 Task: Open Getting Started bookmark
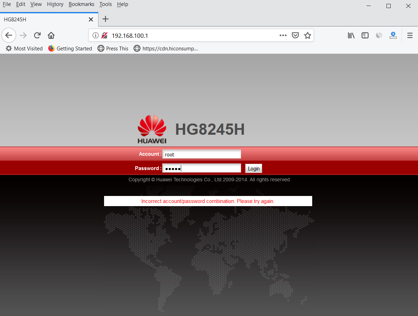[x=70, y=48]
